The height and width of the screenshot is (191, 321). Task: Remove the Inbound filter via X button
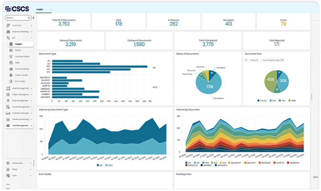point(246,60)
